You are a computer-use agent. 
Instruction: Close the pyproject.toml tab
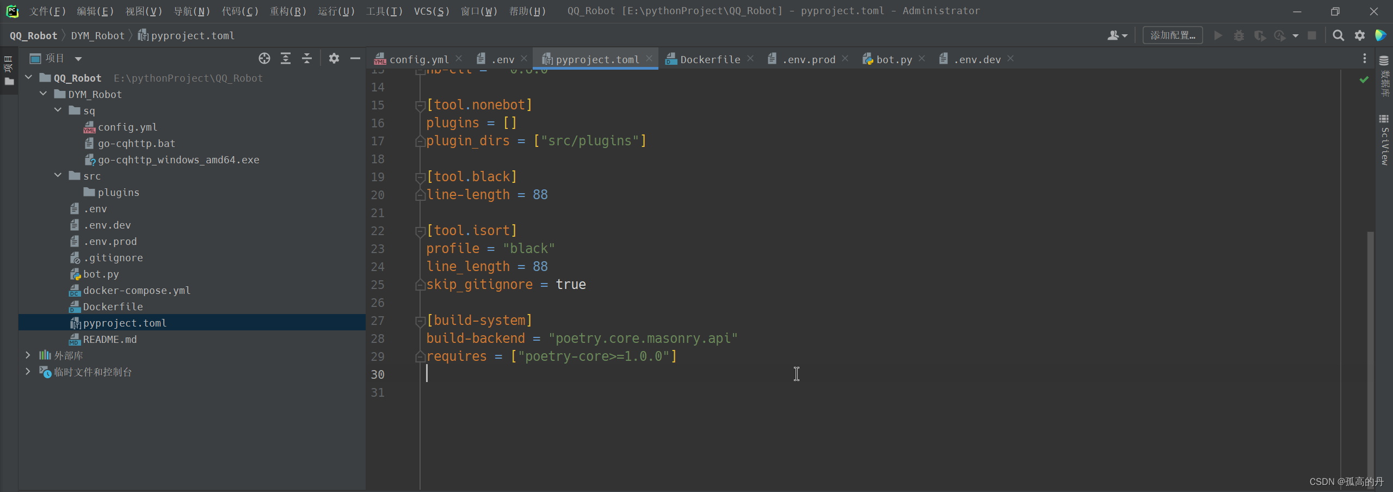[649, 58]
